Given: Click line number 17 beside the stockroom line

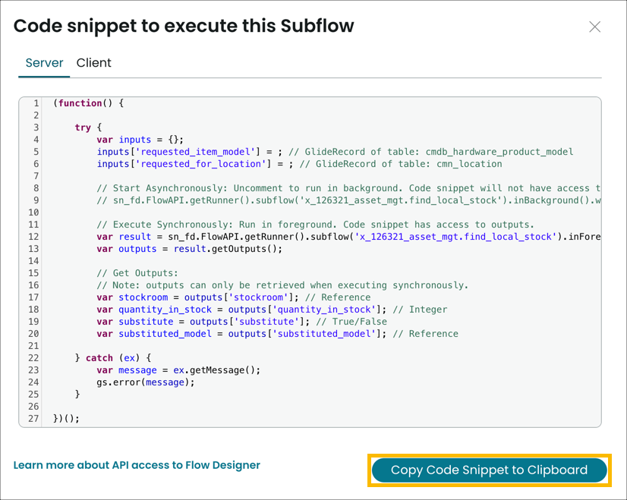Looking at the screenshot, I should [33, 297].
